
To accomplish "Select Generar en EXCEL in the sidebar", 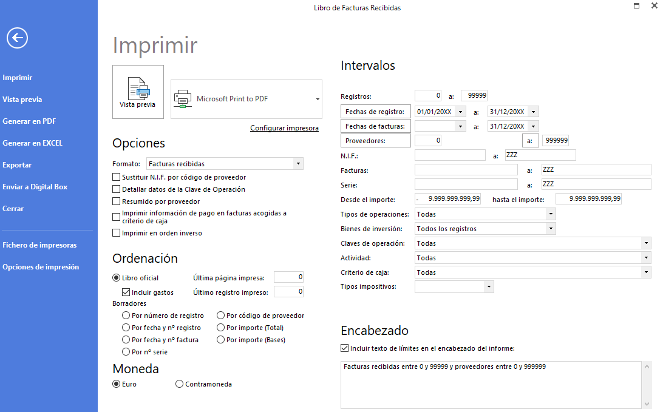I will (x=33, y=143).
